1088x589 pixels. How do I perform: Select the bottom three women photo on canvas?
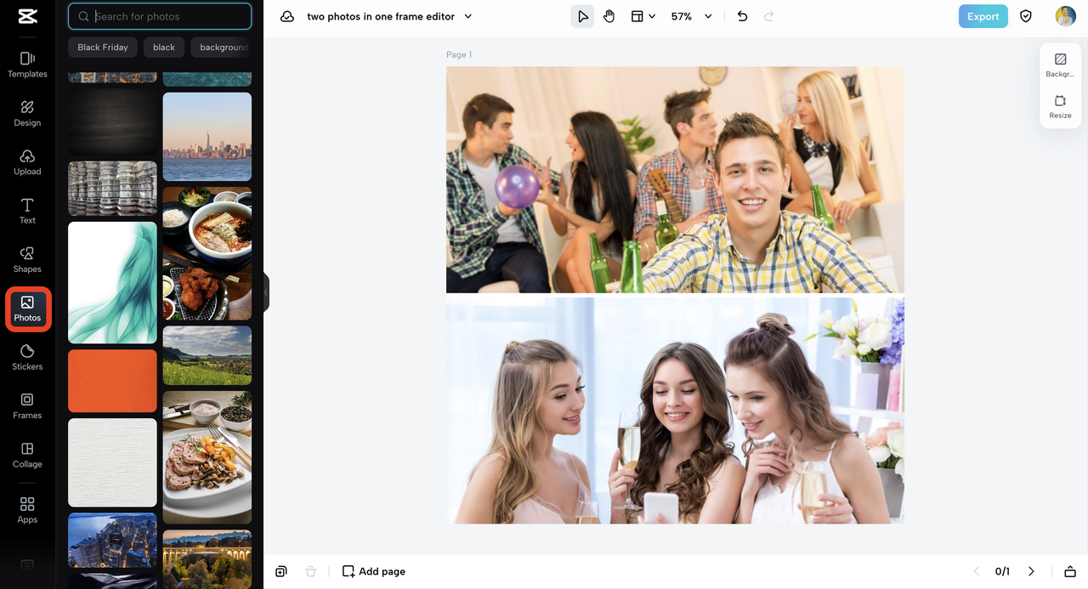pyautogui.click(x=675, y=410)
